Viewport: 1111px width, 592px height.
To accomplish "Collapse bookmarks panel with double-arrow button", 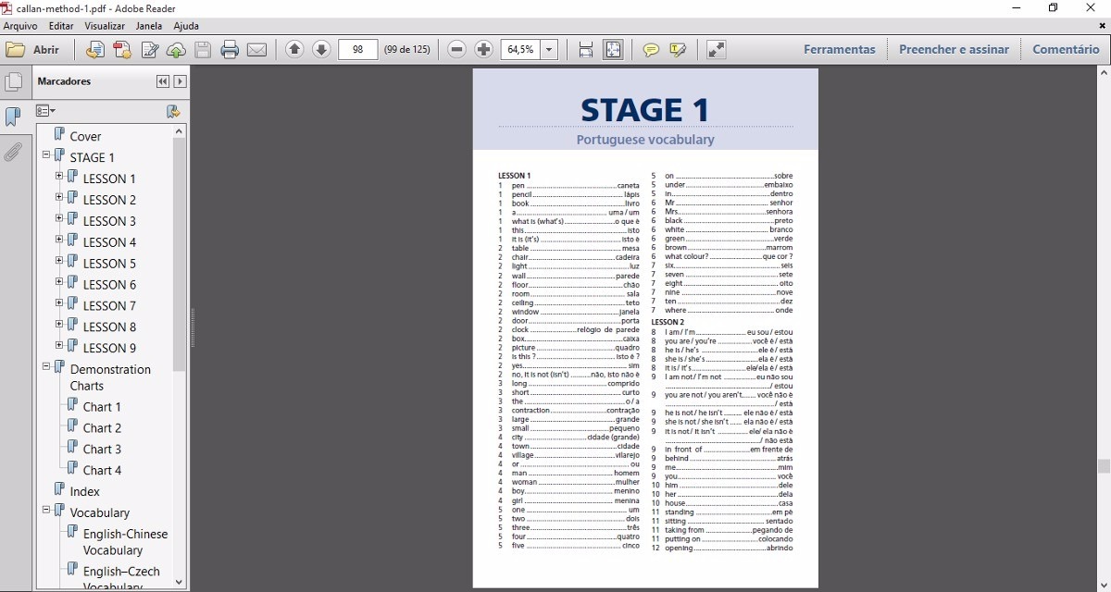I will click(x=163, y=81).
